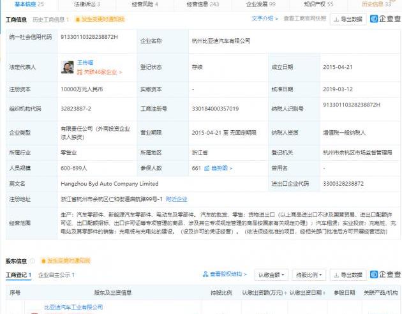Click company name 杭州比亚迪汽车有限公司
This screenshot has height=314, width=402.
coord(221,41)
